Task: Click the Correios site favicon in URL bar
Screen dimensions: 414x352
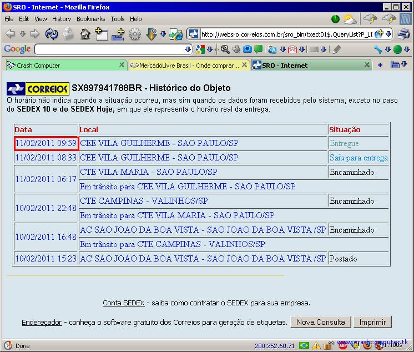Action: [194, 34]
